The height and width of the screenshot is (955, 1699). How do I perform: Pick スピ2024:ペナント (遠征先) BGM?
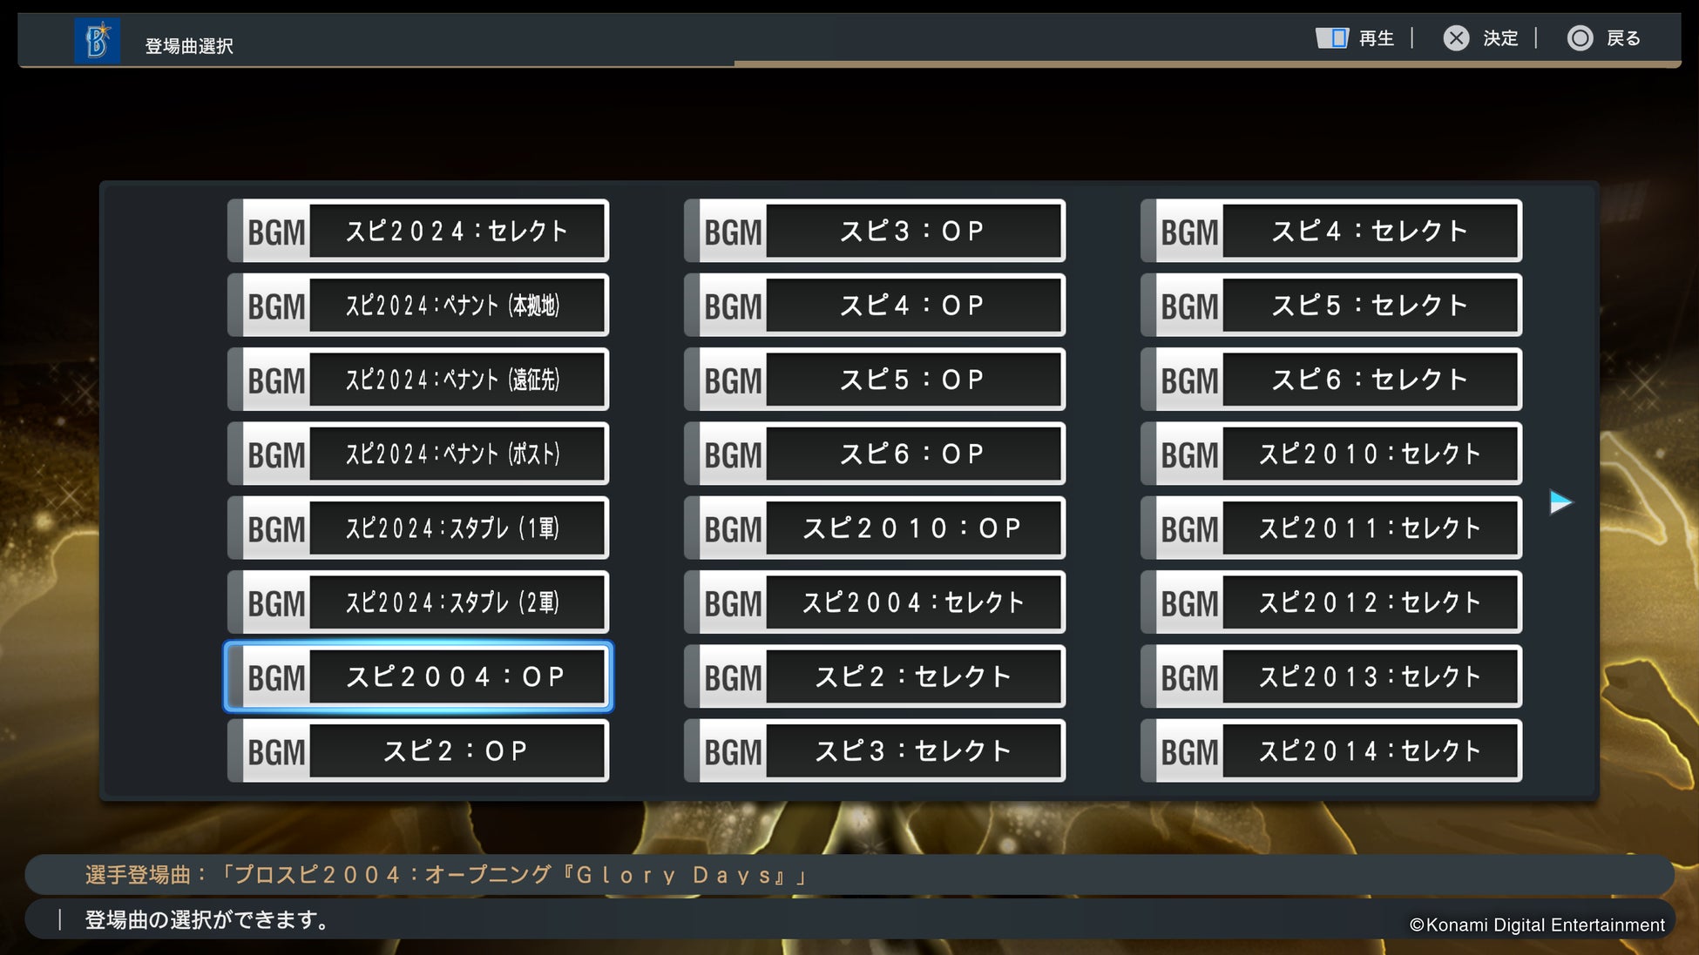[x=418, y=380]
